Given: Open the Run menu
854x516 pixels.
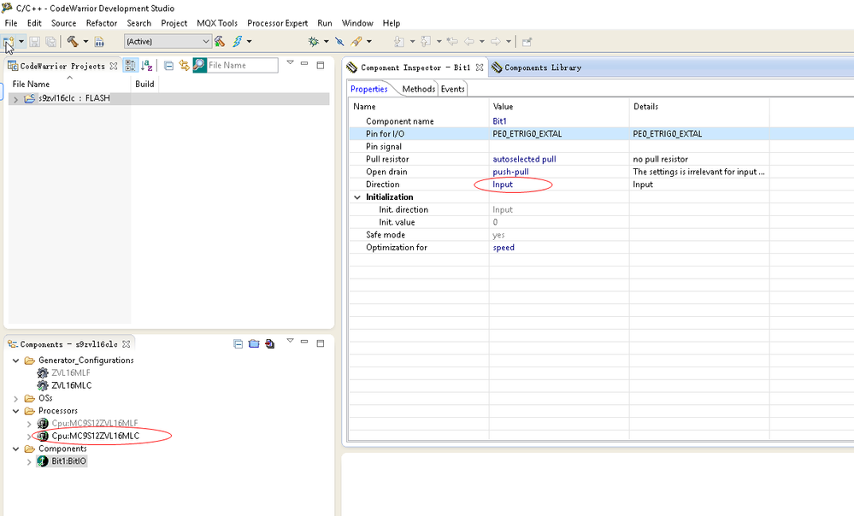Looking at the screenshot, I should tap(325, 23).
